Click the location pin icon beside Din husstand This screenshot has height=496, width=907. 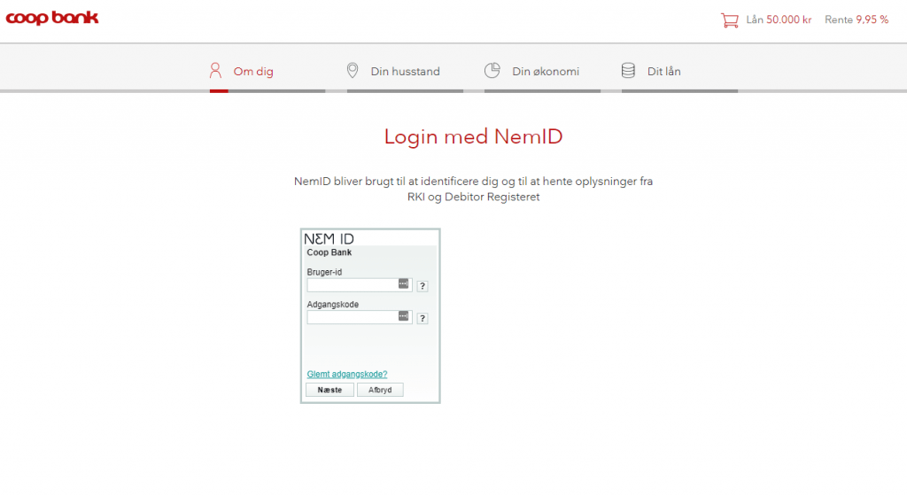(353, 71)
